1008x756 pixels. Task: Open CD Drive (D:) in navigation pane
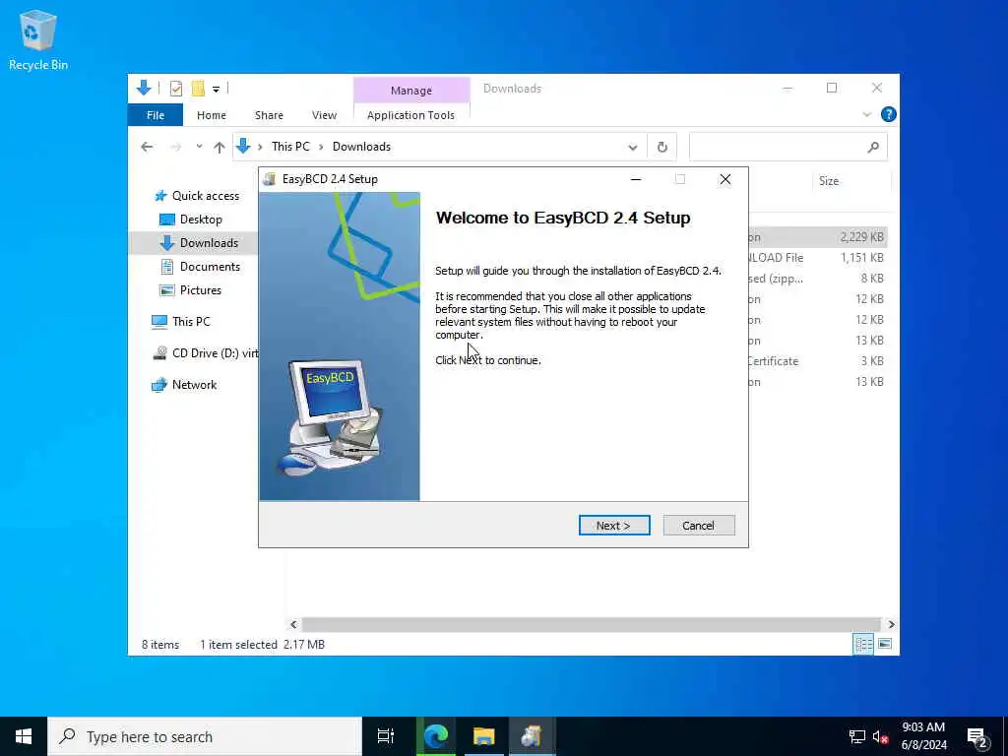tap(205, 353)
